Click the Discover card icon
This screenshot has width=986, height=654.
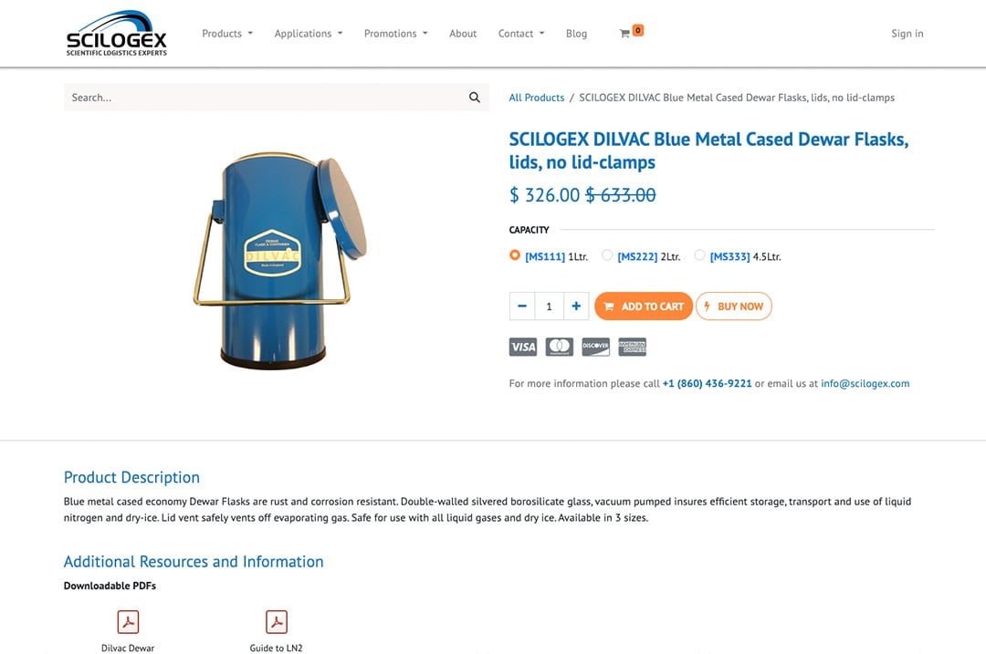pyautogui.click(x=595, y=347)
